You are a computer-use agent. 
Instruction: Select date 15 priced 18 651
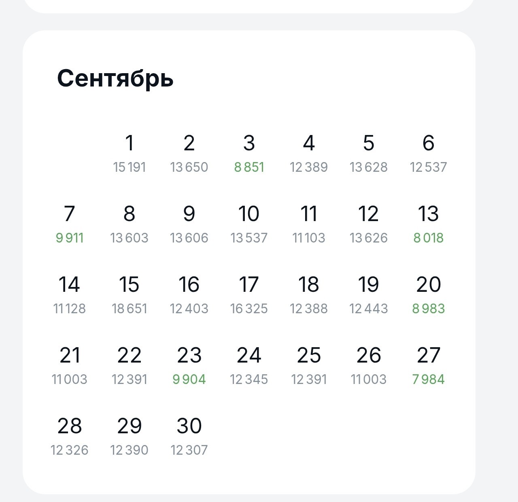(129, 295)
